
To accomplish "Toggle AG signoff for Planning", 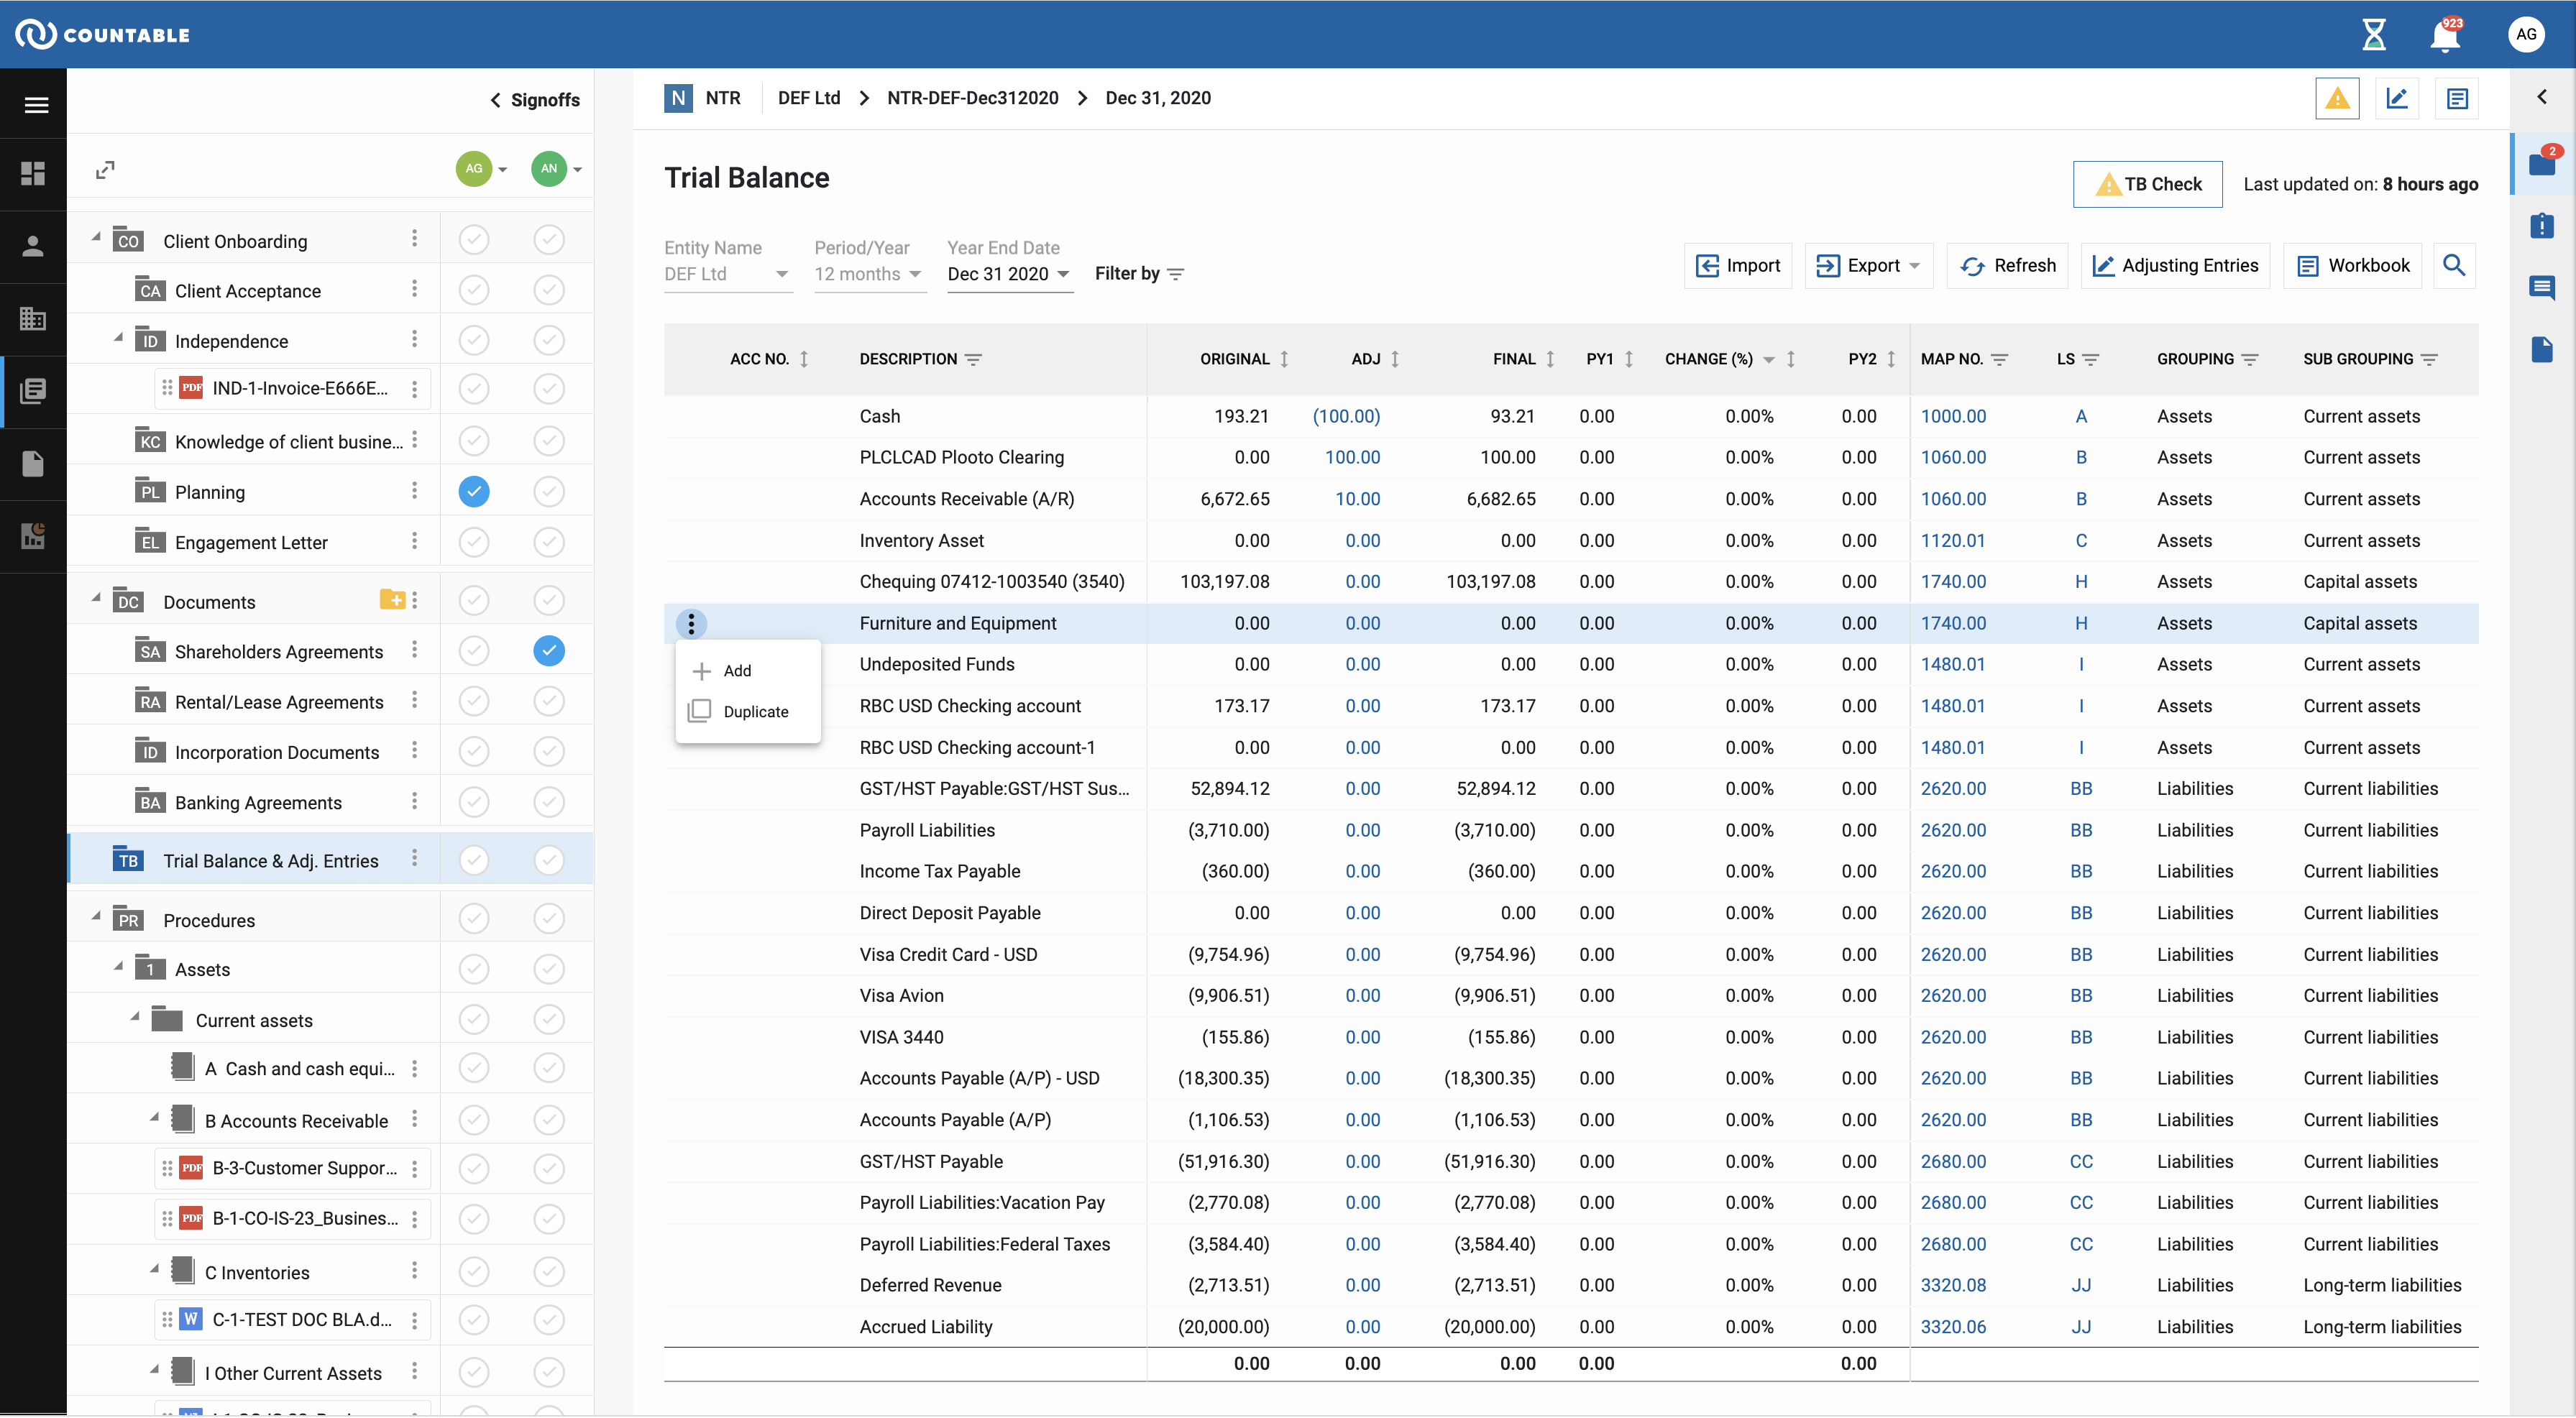I will pyautogui.click(x=474, y=491).
